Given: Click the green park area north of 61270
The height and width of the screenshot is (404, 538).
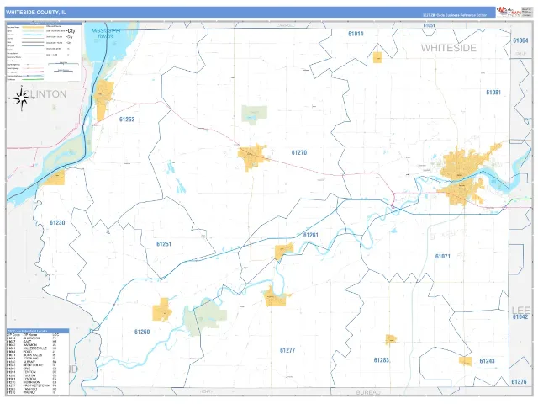Looking at the screenshot, I should click(254, 114).
